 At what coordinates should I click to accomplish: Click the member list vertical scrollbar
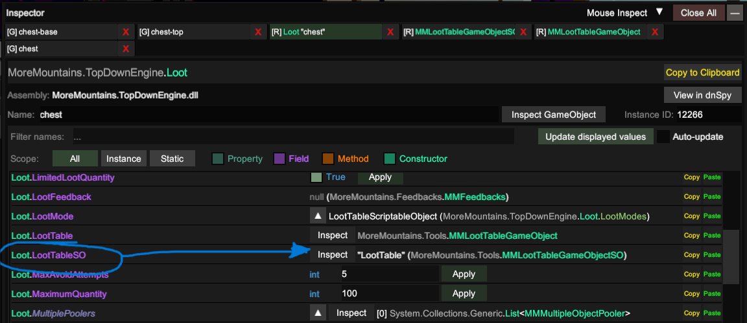click(731, 257)
